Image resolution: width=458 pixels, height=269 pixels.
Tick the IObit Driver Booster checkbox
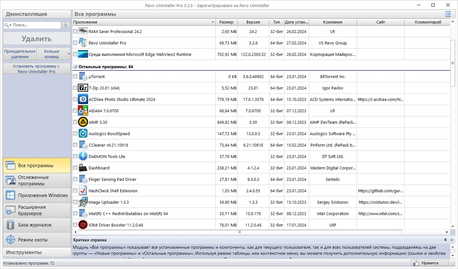tap(75, 225)
